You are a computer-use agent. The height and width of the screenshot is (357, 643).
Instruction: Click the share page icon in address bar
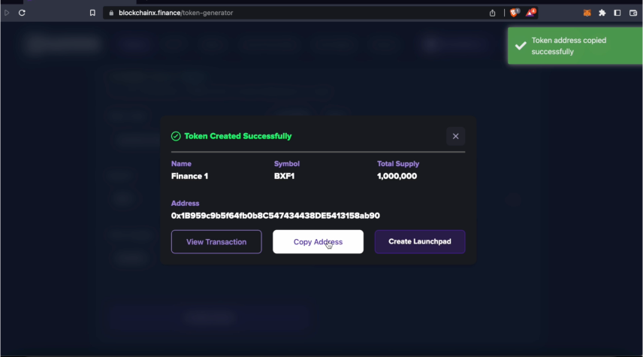click(x=492, y=13)
